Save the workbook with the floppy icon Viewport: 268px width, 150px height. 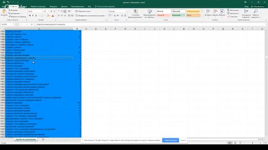[4, 2]
